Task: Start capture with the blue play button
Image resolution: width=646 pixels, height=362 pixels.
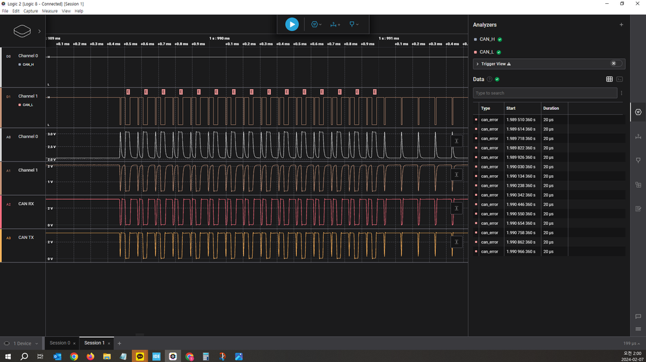Action: [292, 25]
